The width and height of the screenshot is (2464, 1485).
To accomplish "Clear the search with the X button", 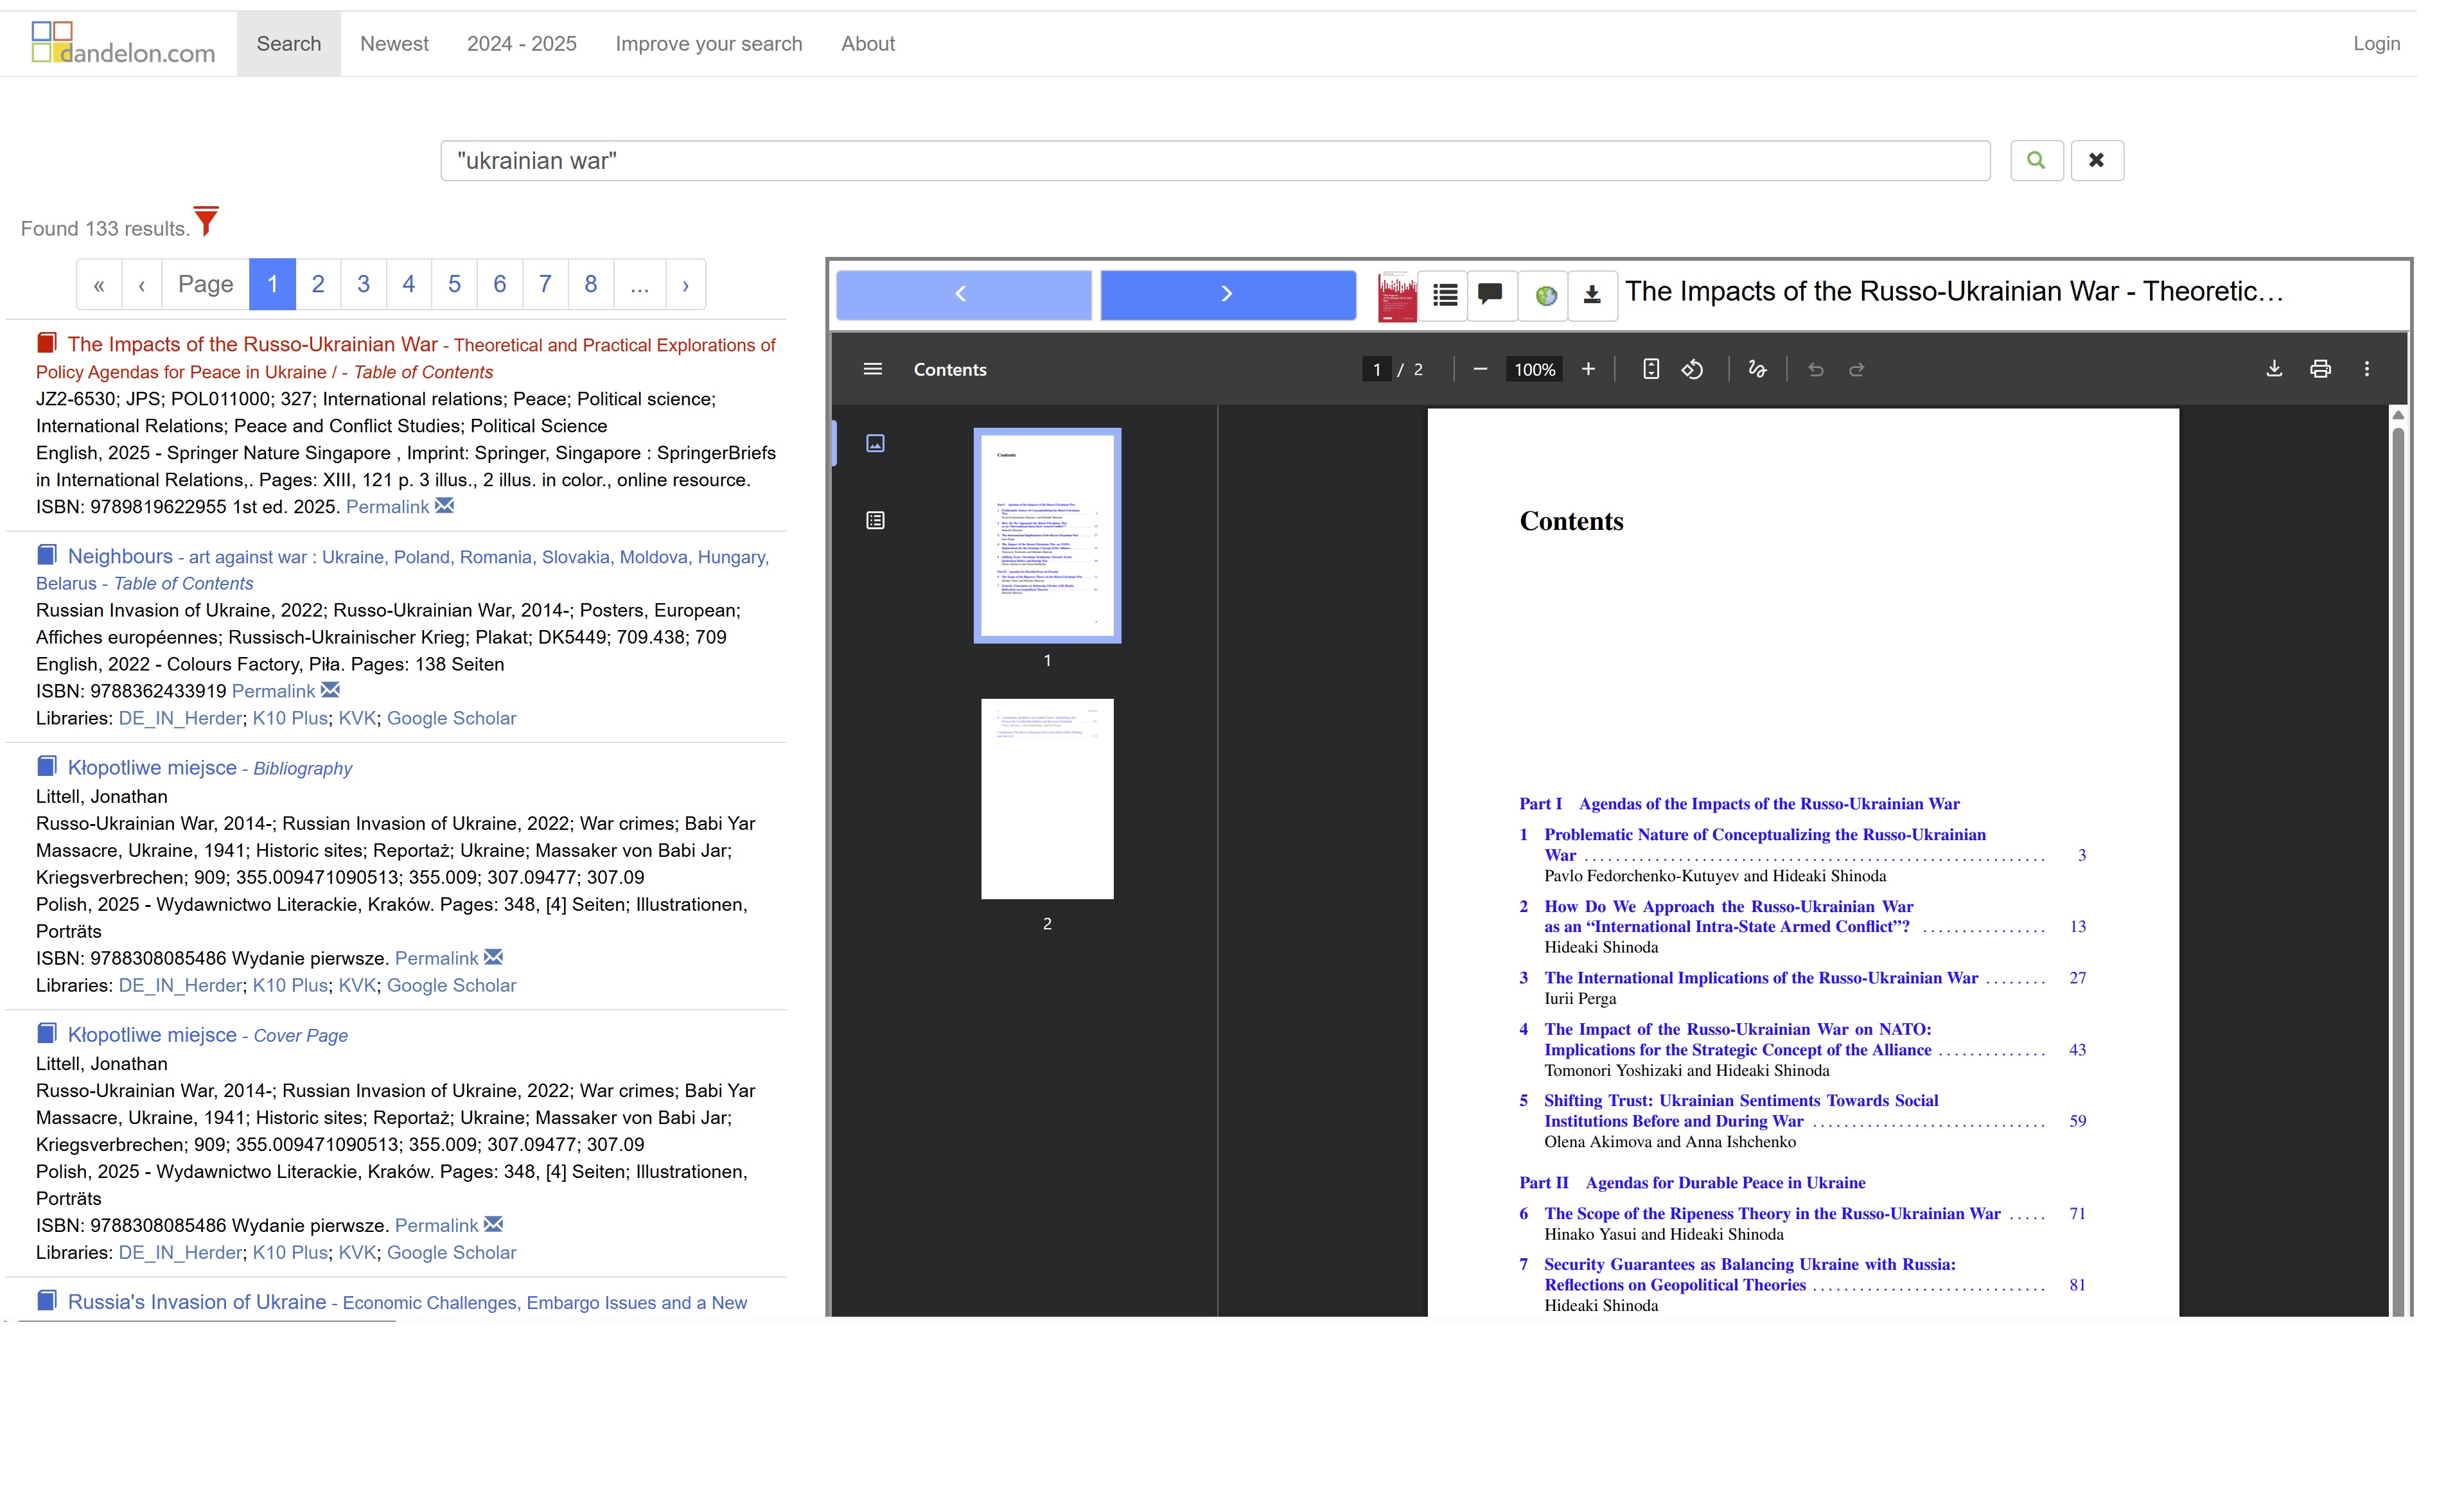I will click(x=2096, y=160).
